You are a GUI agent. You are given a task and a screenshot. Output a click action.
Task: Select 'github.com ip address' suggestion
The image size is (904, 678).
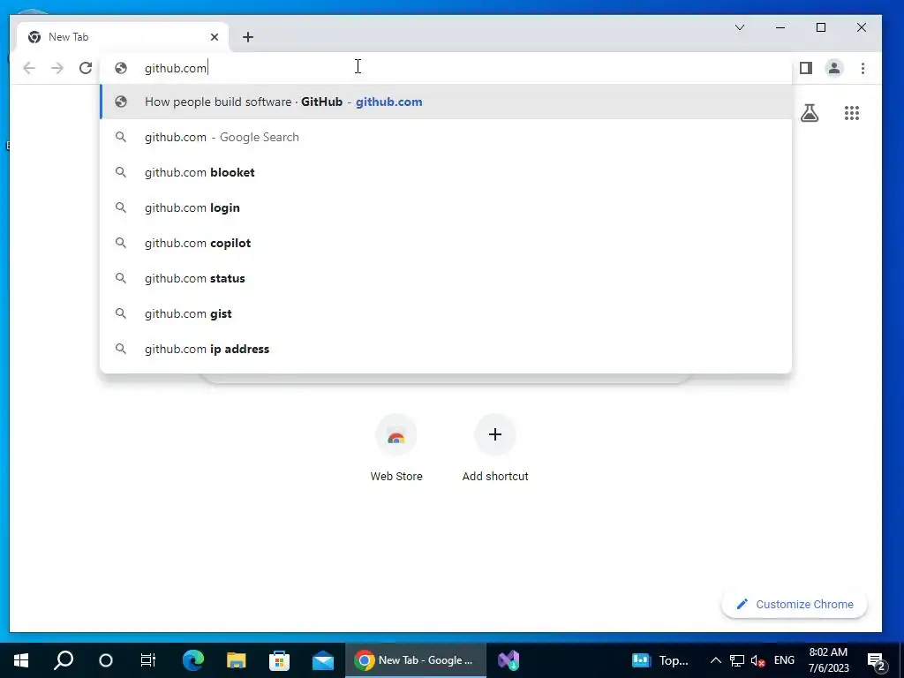click(446, 349)
